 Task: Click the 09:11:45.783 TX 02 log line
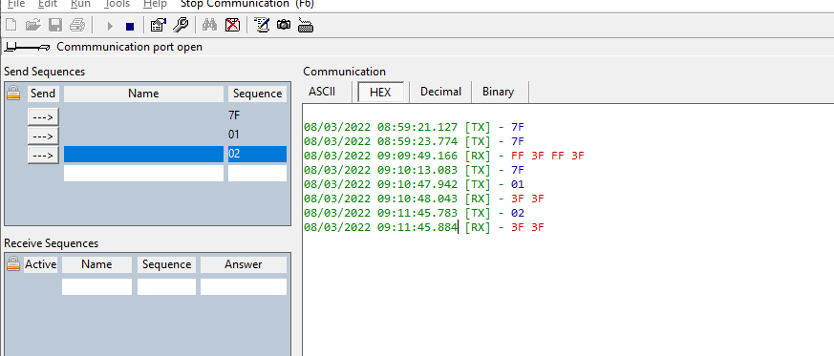415,214
